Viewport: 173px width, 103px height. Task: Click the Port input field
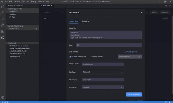[109, 45]
